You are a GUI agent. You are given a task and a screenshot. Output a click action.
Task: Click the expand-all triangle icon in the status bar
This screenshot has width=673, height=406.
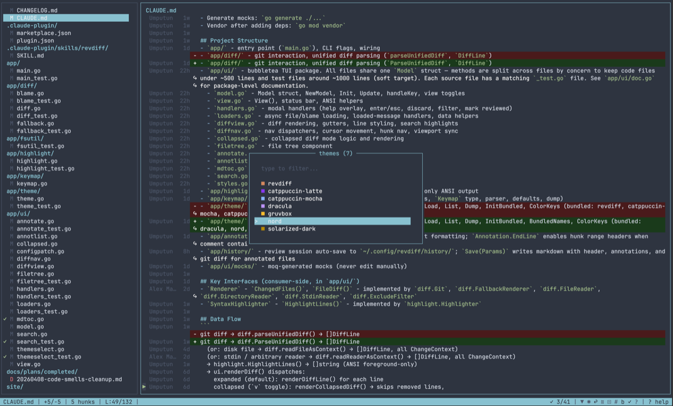tap(582, 402)
